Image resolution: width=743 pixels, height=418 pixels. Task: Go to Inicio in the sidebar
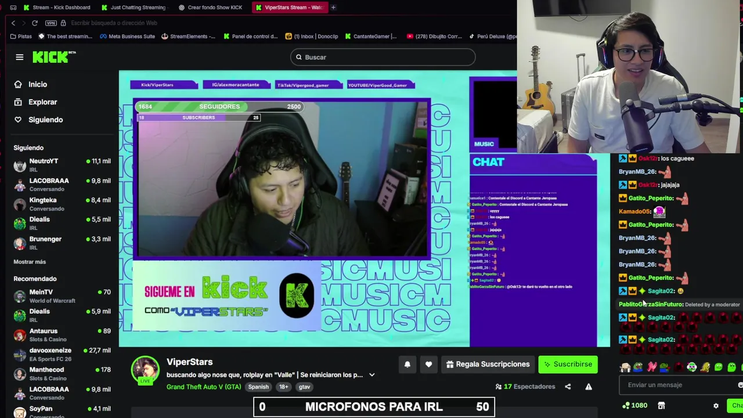coord(38,84)
